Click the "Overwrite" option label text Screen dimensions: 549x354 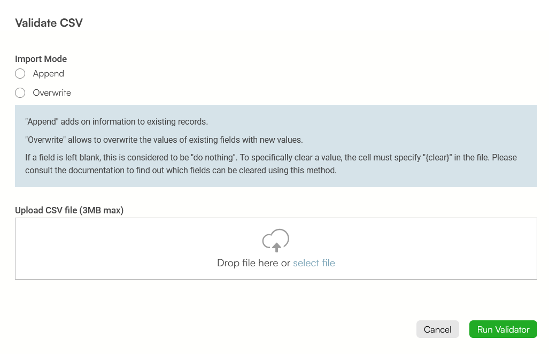[52, 93]
